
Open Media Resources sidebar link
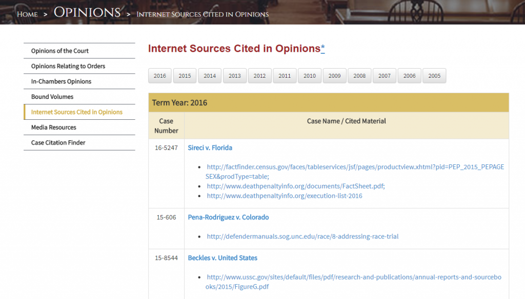53,127
